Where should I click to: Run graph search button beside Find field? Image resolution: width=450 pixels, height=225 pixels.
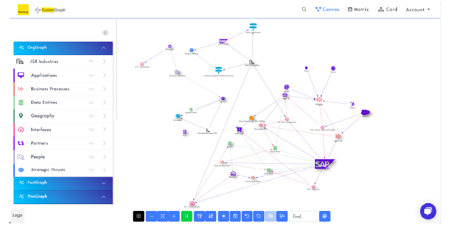(x=325, y=216)
